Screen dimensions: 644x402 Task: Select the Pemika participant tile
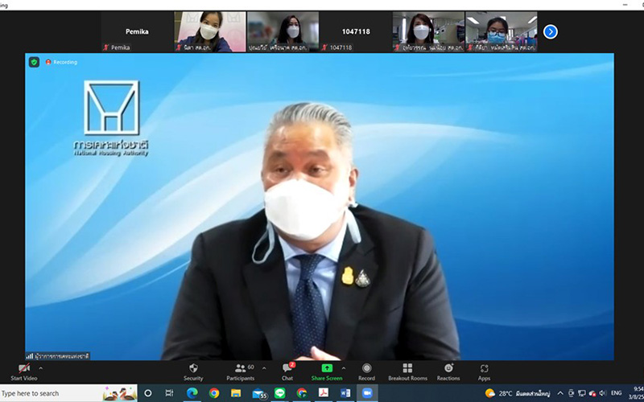click(x=137, y=32)
